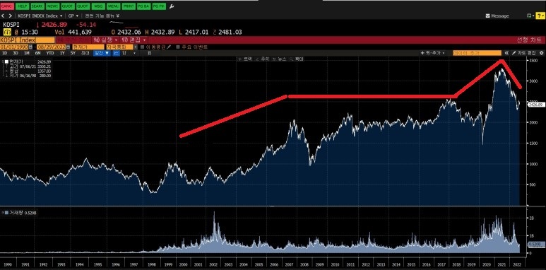Click the green PRINT key button
Viewport: 546px width, 270px height.
tap(129, 6)
